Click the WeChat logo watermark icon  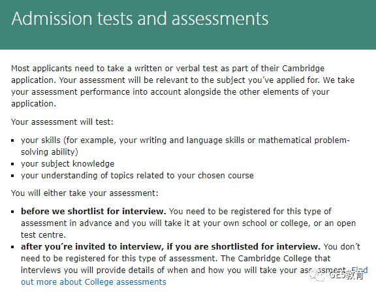tap(317, 275)
